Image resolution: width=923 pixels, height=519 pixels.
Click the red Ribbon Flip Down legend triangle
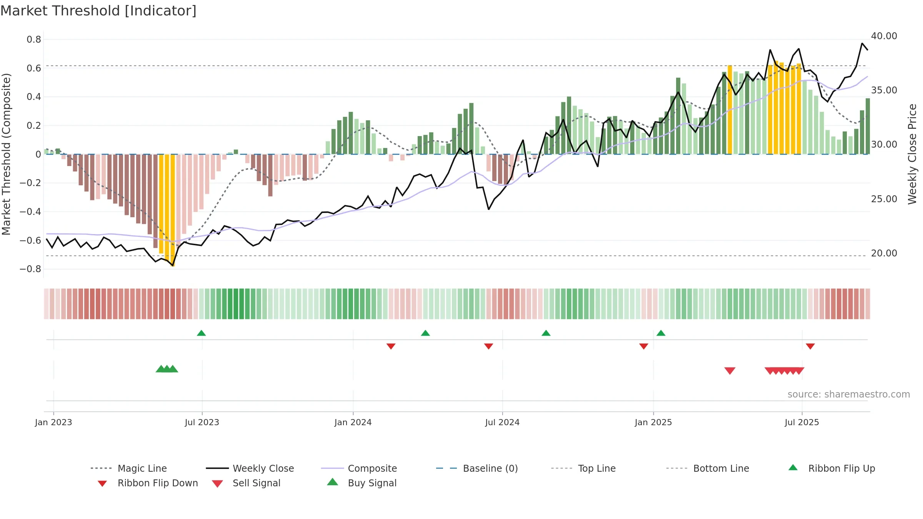coord(102,484)
